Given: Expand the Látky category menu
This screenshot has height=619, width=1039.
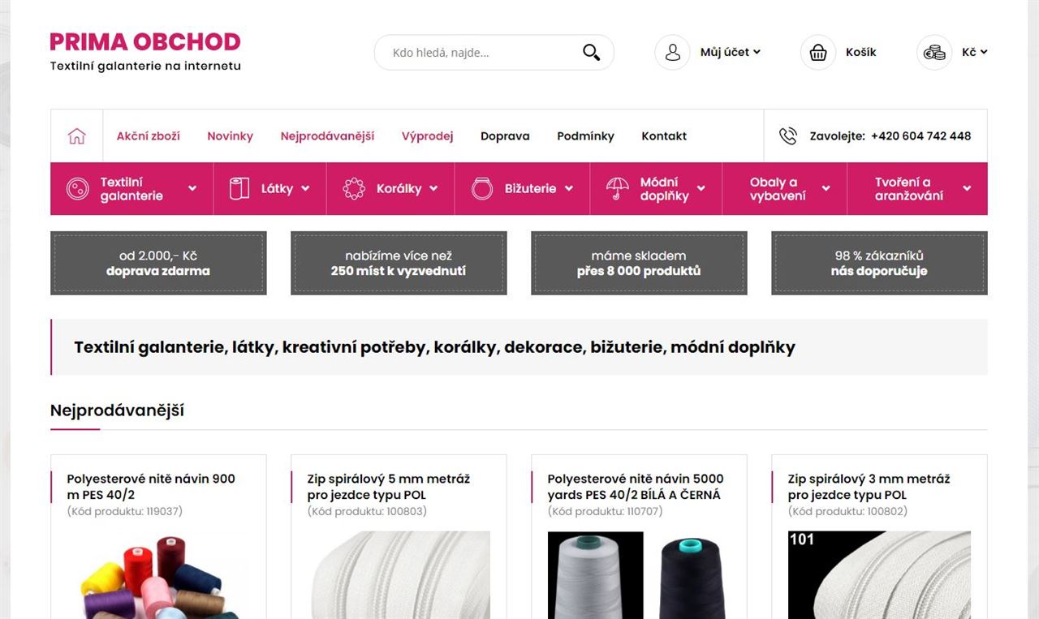Looking at the screenshot, I should click(x=269, y=189).
